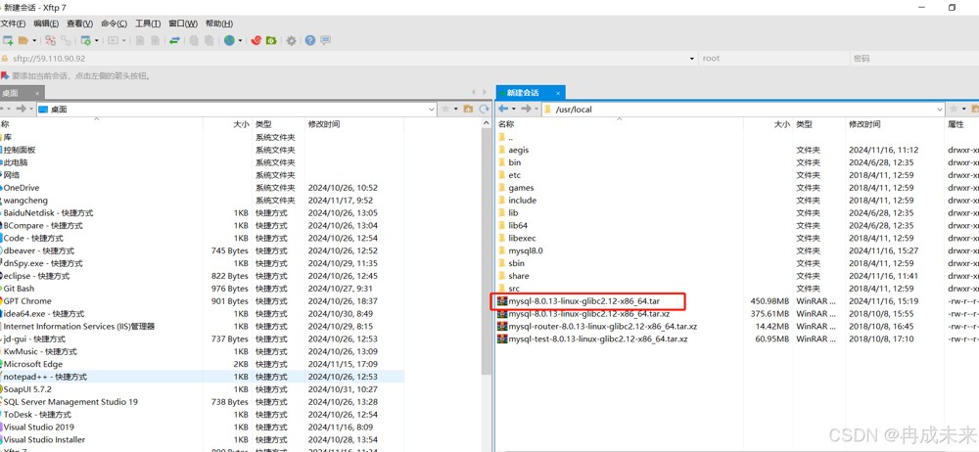Viewport: 979px width, 452px height.
Task: Select mysql-8.0.13-linux-glibc2.12-x86_64.tar file
Action: (x=584, y=301)
